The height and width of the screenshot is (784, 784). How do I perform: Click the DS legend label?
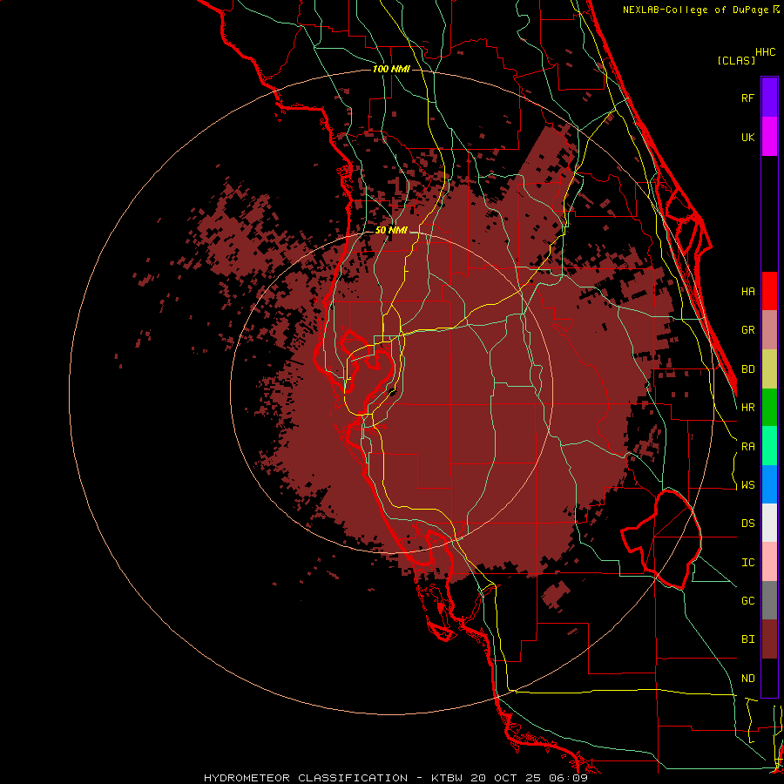pos(747,524)
